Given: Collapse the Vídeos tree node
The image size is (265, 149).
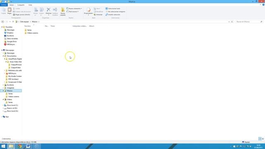Looking at the screenshot, I should pos(3,99).
